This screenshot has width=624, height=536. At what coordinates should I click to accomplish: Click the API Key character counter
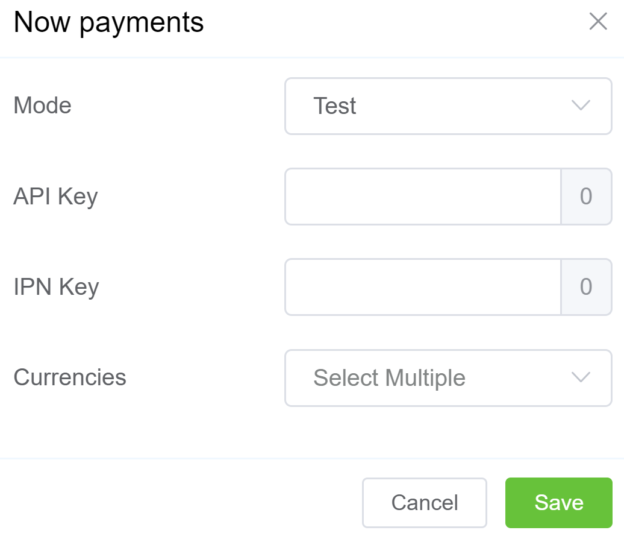click(x=585, y=197)
